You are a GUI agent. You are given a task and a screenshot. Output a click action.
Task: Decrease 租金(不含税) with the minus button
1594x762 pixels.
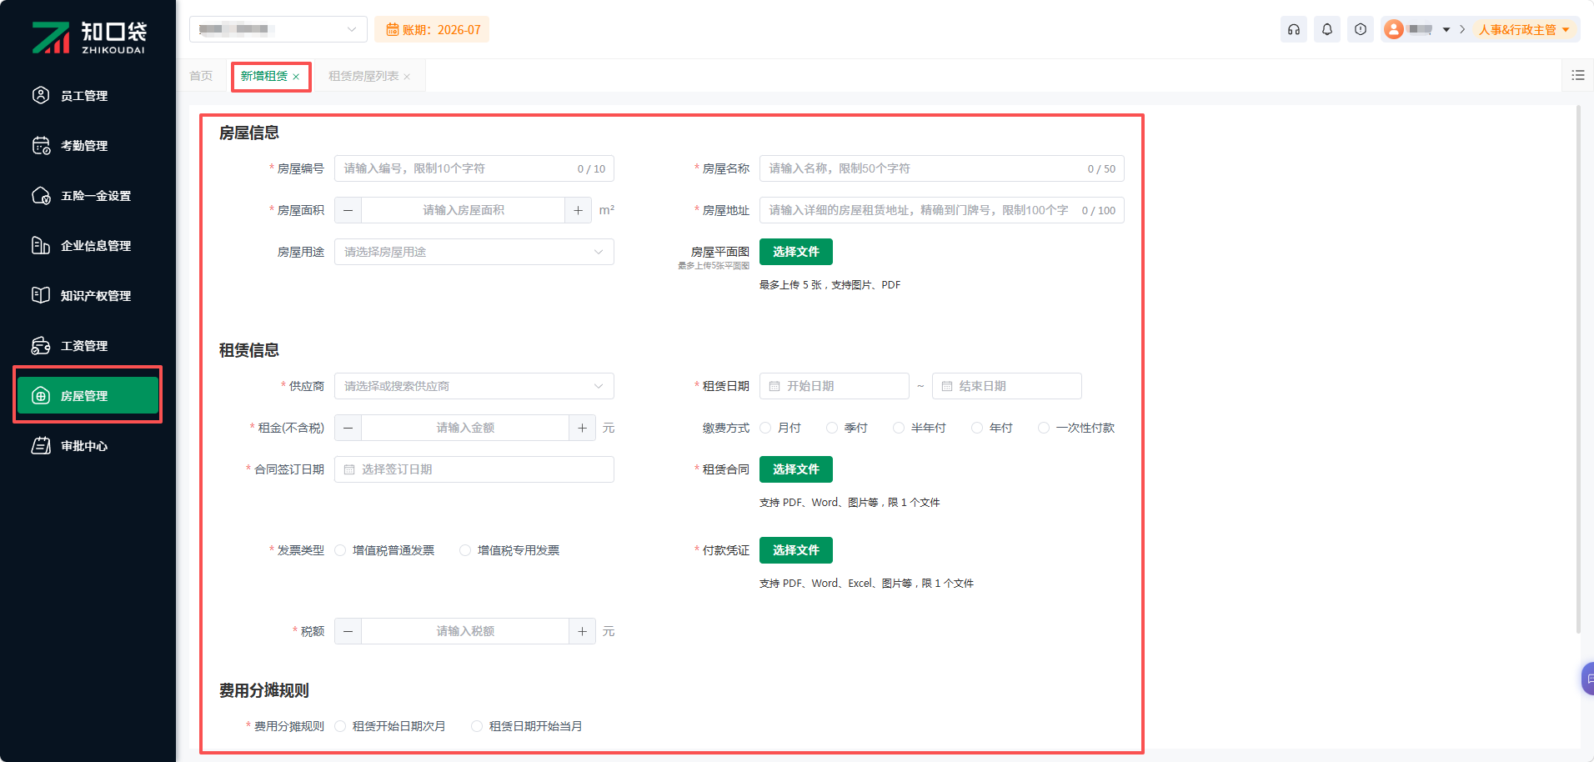tap(348, 428)
